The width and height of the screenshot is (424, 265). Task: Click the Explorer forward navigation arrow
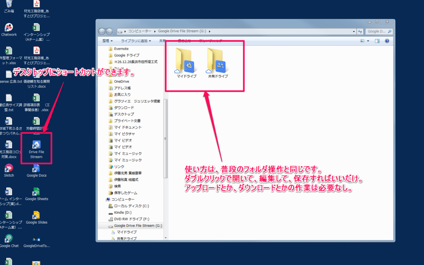[109, 31]
